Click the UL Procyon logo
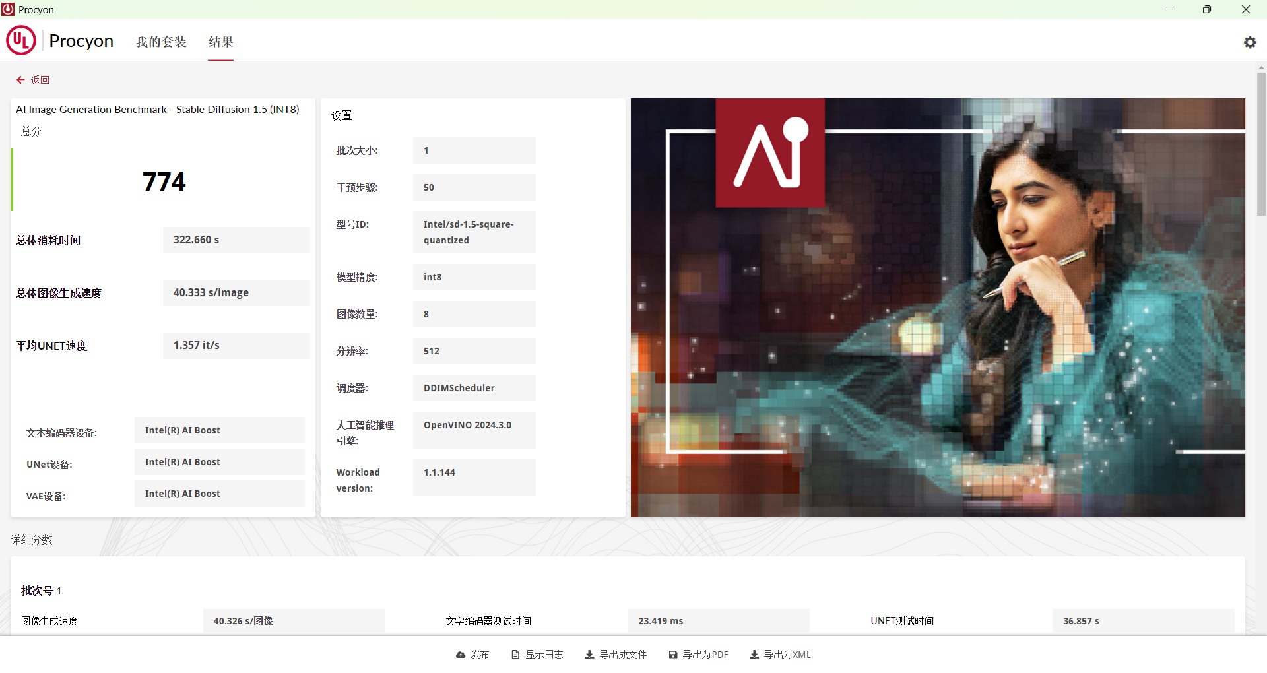1267x673 pixels. click(21, 41)
